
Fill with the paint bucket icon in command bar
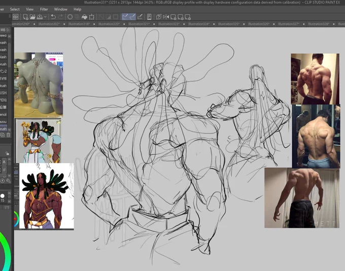pyautogui.click(x=84, y=17)
